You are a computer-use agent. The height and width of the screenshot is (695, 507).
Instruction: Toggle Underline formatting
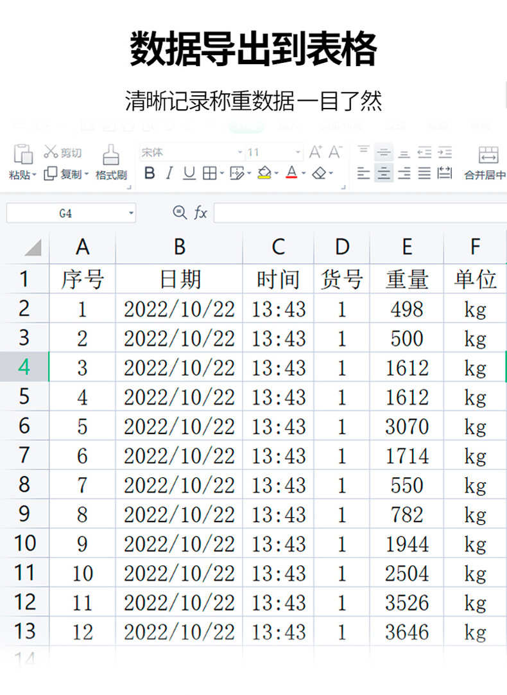pos(189,173)
